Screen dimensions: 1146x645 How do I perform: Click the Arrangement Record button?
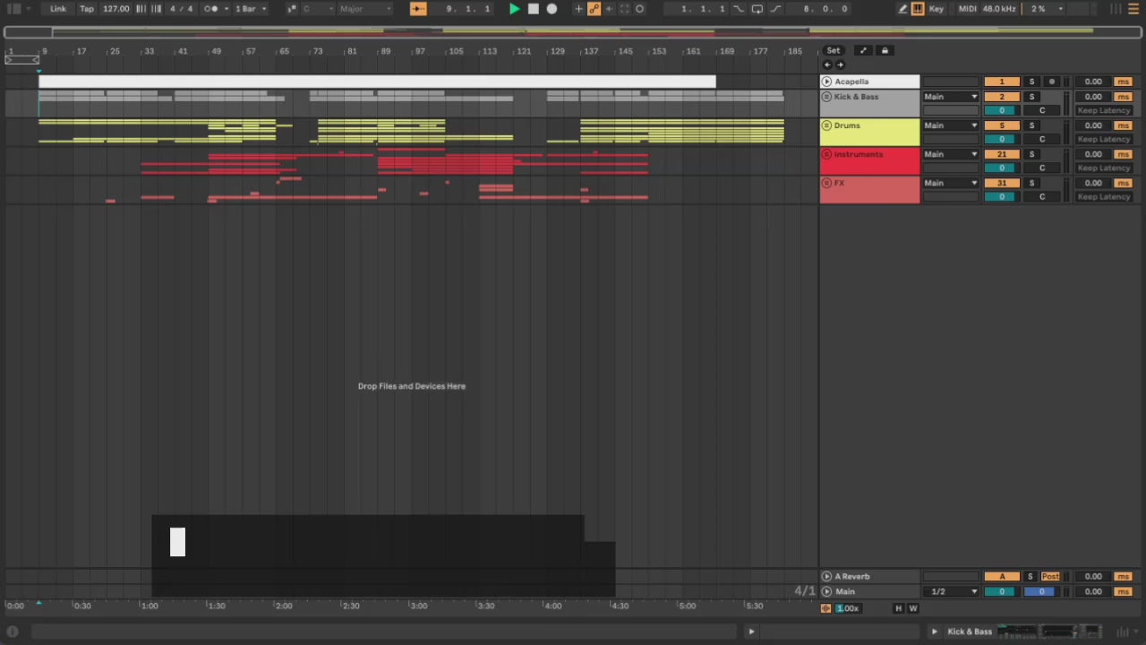(x=552, y=9)
